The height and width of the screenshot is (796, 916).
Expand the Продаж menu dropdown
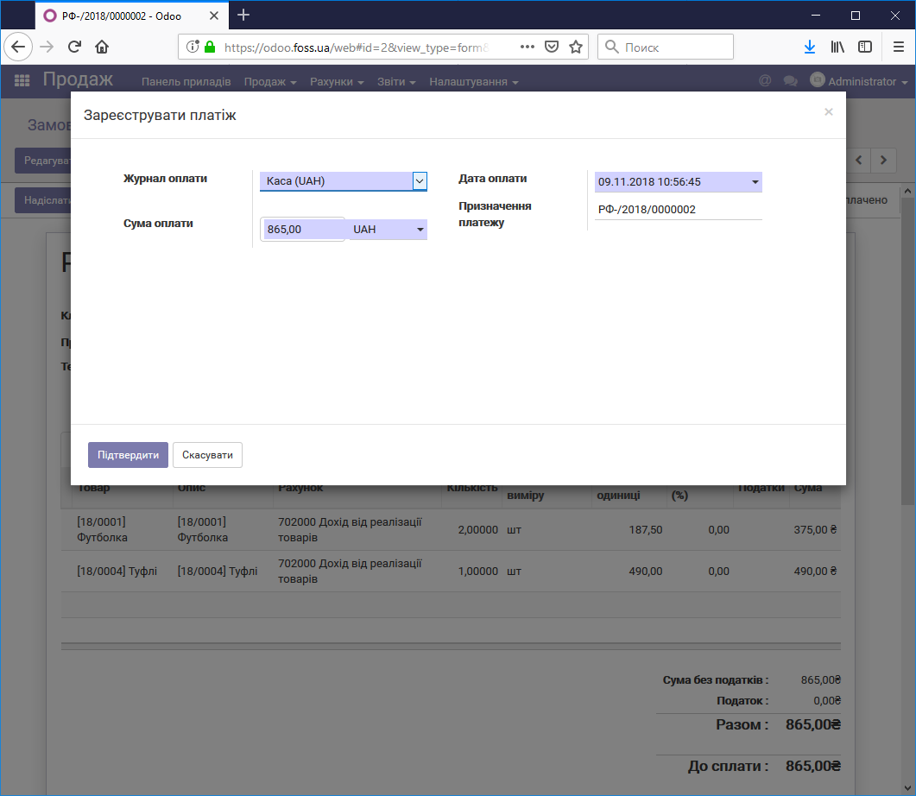pos(270,82)
